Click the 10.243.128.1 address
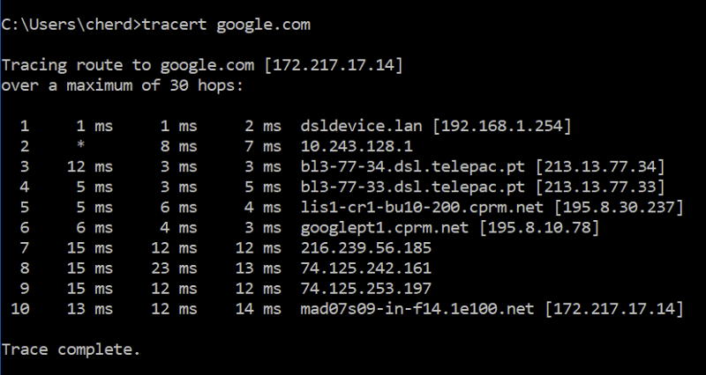706x375 pixels. 357,146
